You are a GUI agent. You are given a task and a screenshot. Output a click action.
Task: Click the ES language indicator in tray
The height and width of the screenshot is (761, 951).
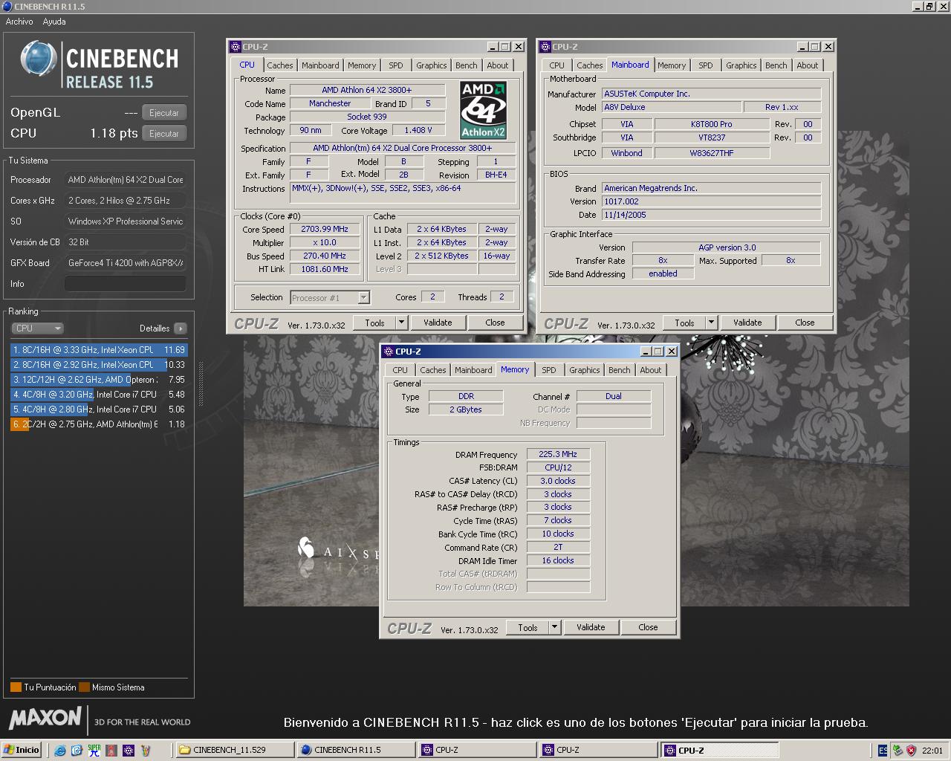point(883,751)
